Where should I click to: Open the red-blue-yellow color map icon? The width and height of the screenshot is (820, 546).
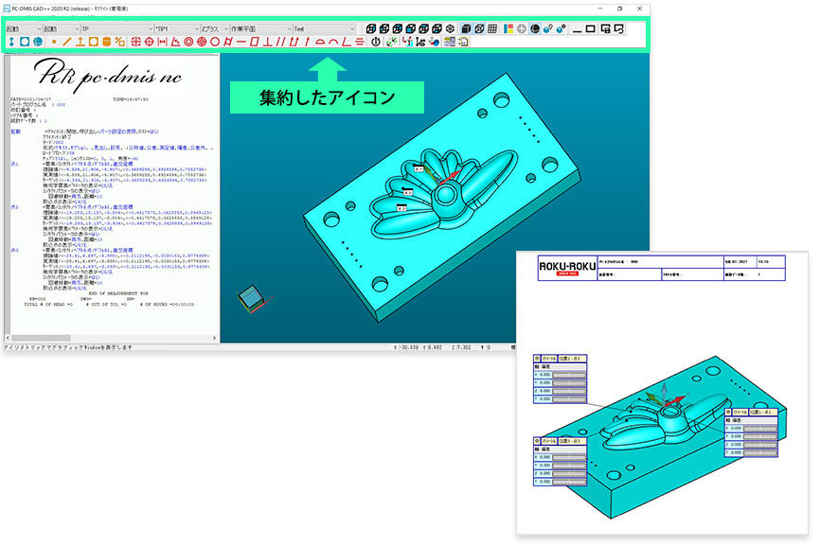click(508, 28)
